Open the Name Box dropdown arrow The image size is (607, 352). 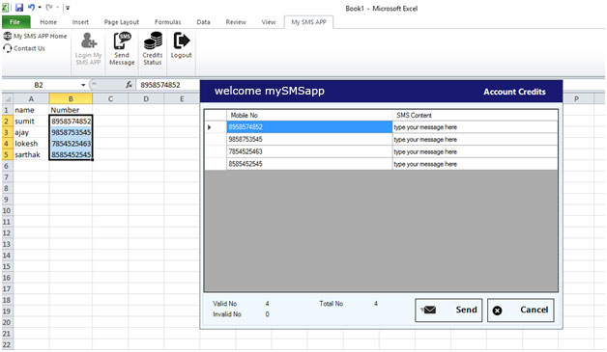coord(83,85)
